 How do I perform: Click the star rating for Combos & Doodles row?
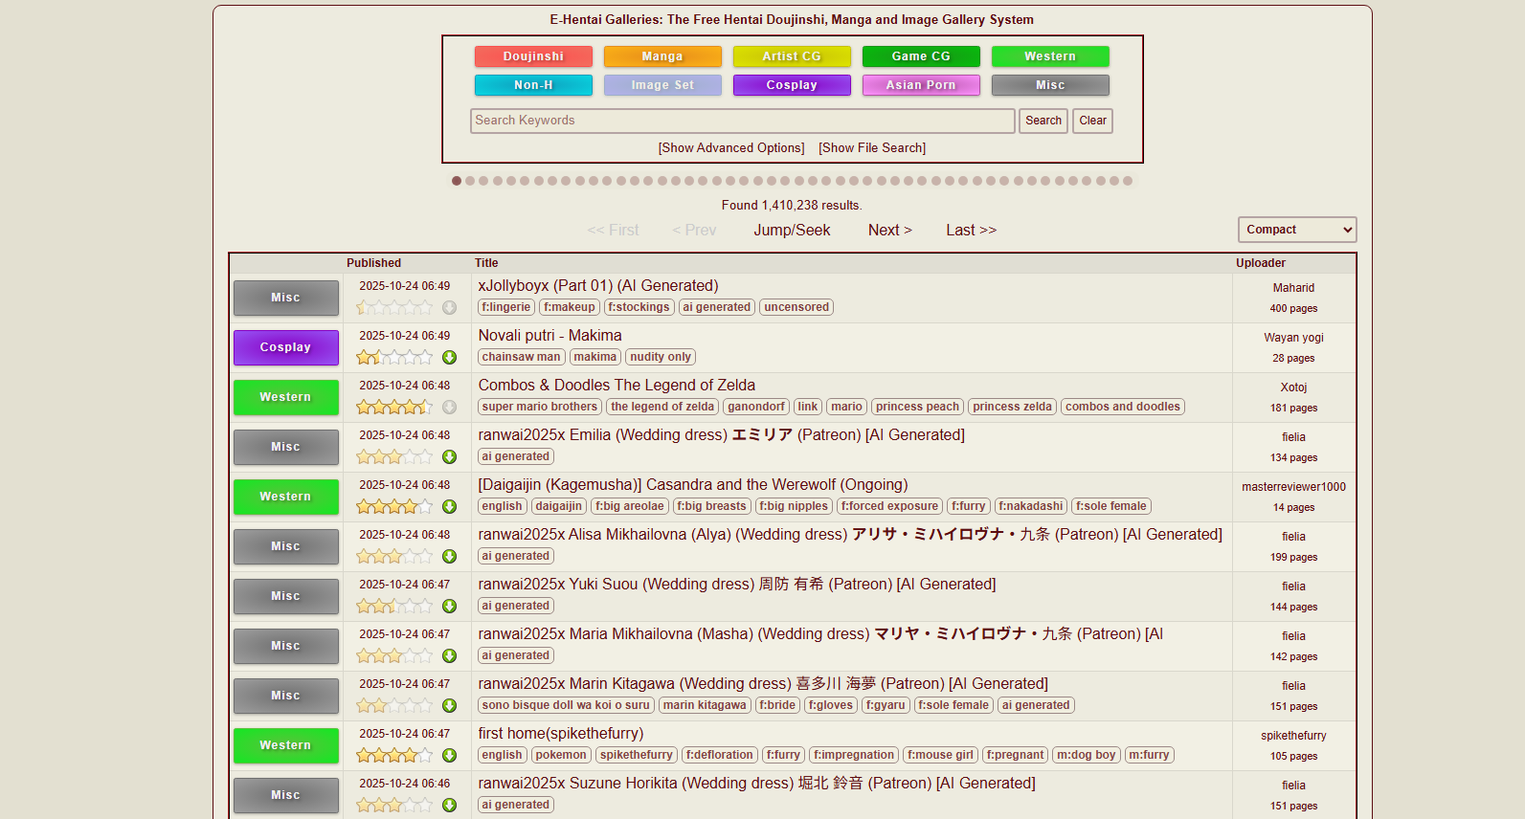[x=394, y=408]
